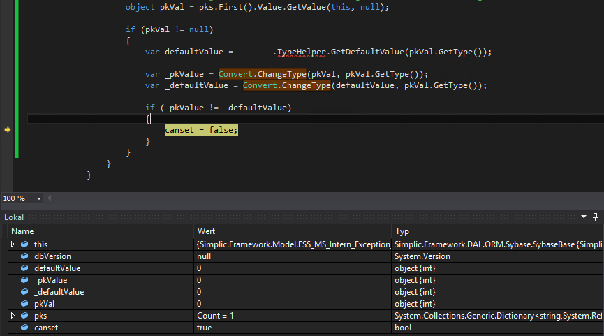604x336 pixels.
Task: Click the 'System.Version' type cell
Action: (422, 256)
